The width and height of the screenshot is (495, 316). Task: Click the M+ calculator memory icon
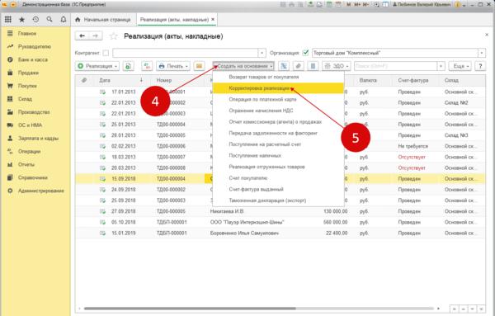pos(358,4)
